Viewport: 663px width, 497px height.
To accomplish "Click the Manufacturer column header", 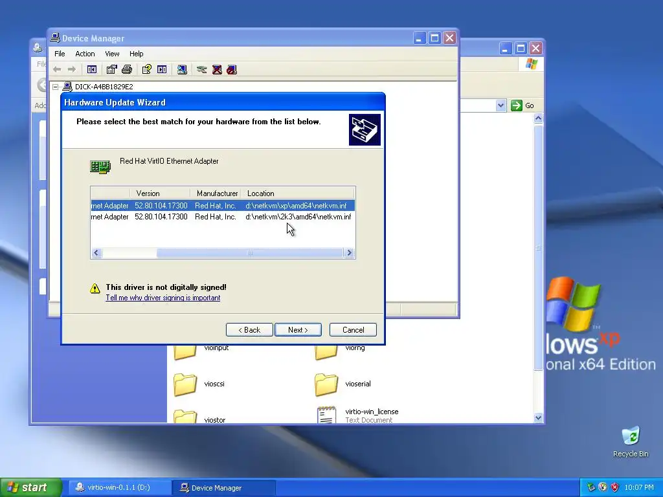I will pos(216,193).
